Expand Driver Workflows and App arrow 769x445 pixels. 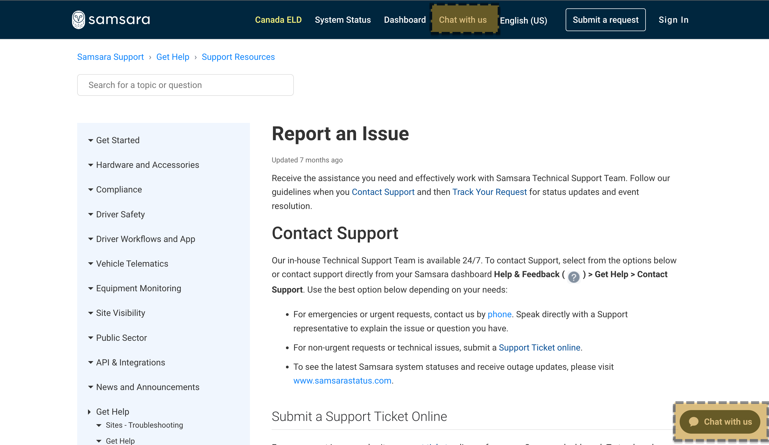91,239
